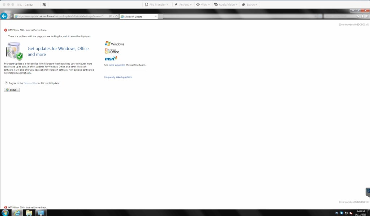Open the Frequently asked questions link
Image resolution: width=370 pixels, height=216 pixels.
click(x=117, y=77)
